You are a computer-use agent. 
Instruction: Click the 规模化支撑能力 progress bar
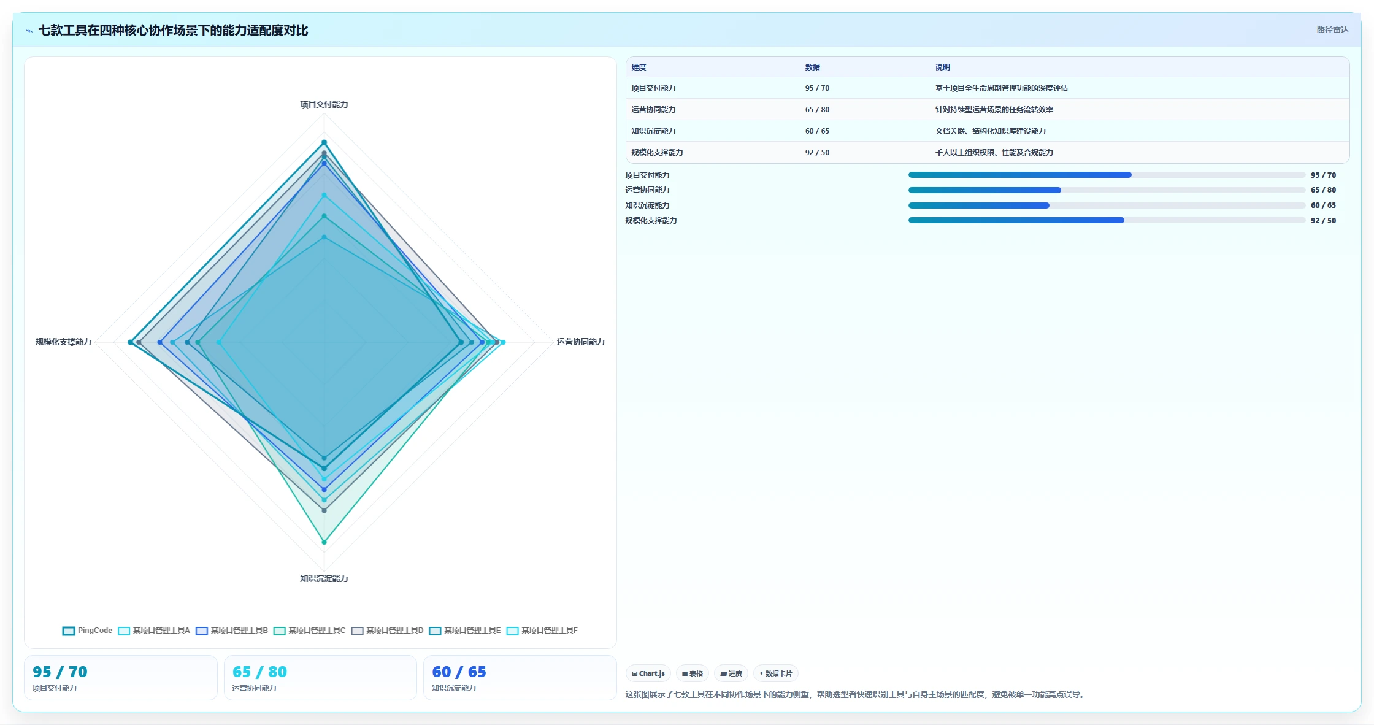[1107, 220]
